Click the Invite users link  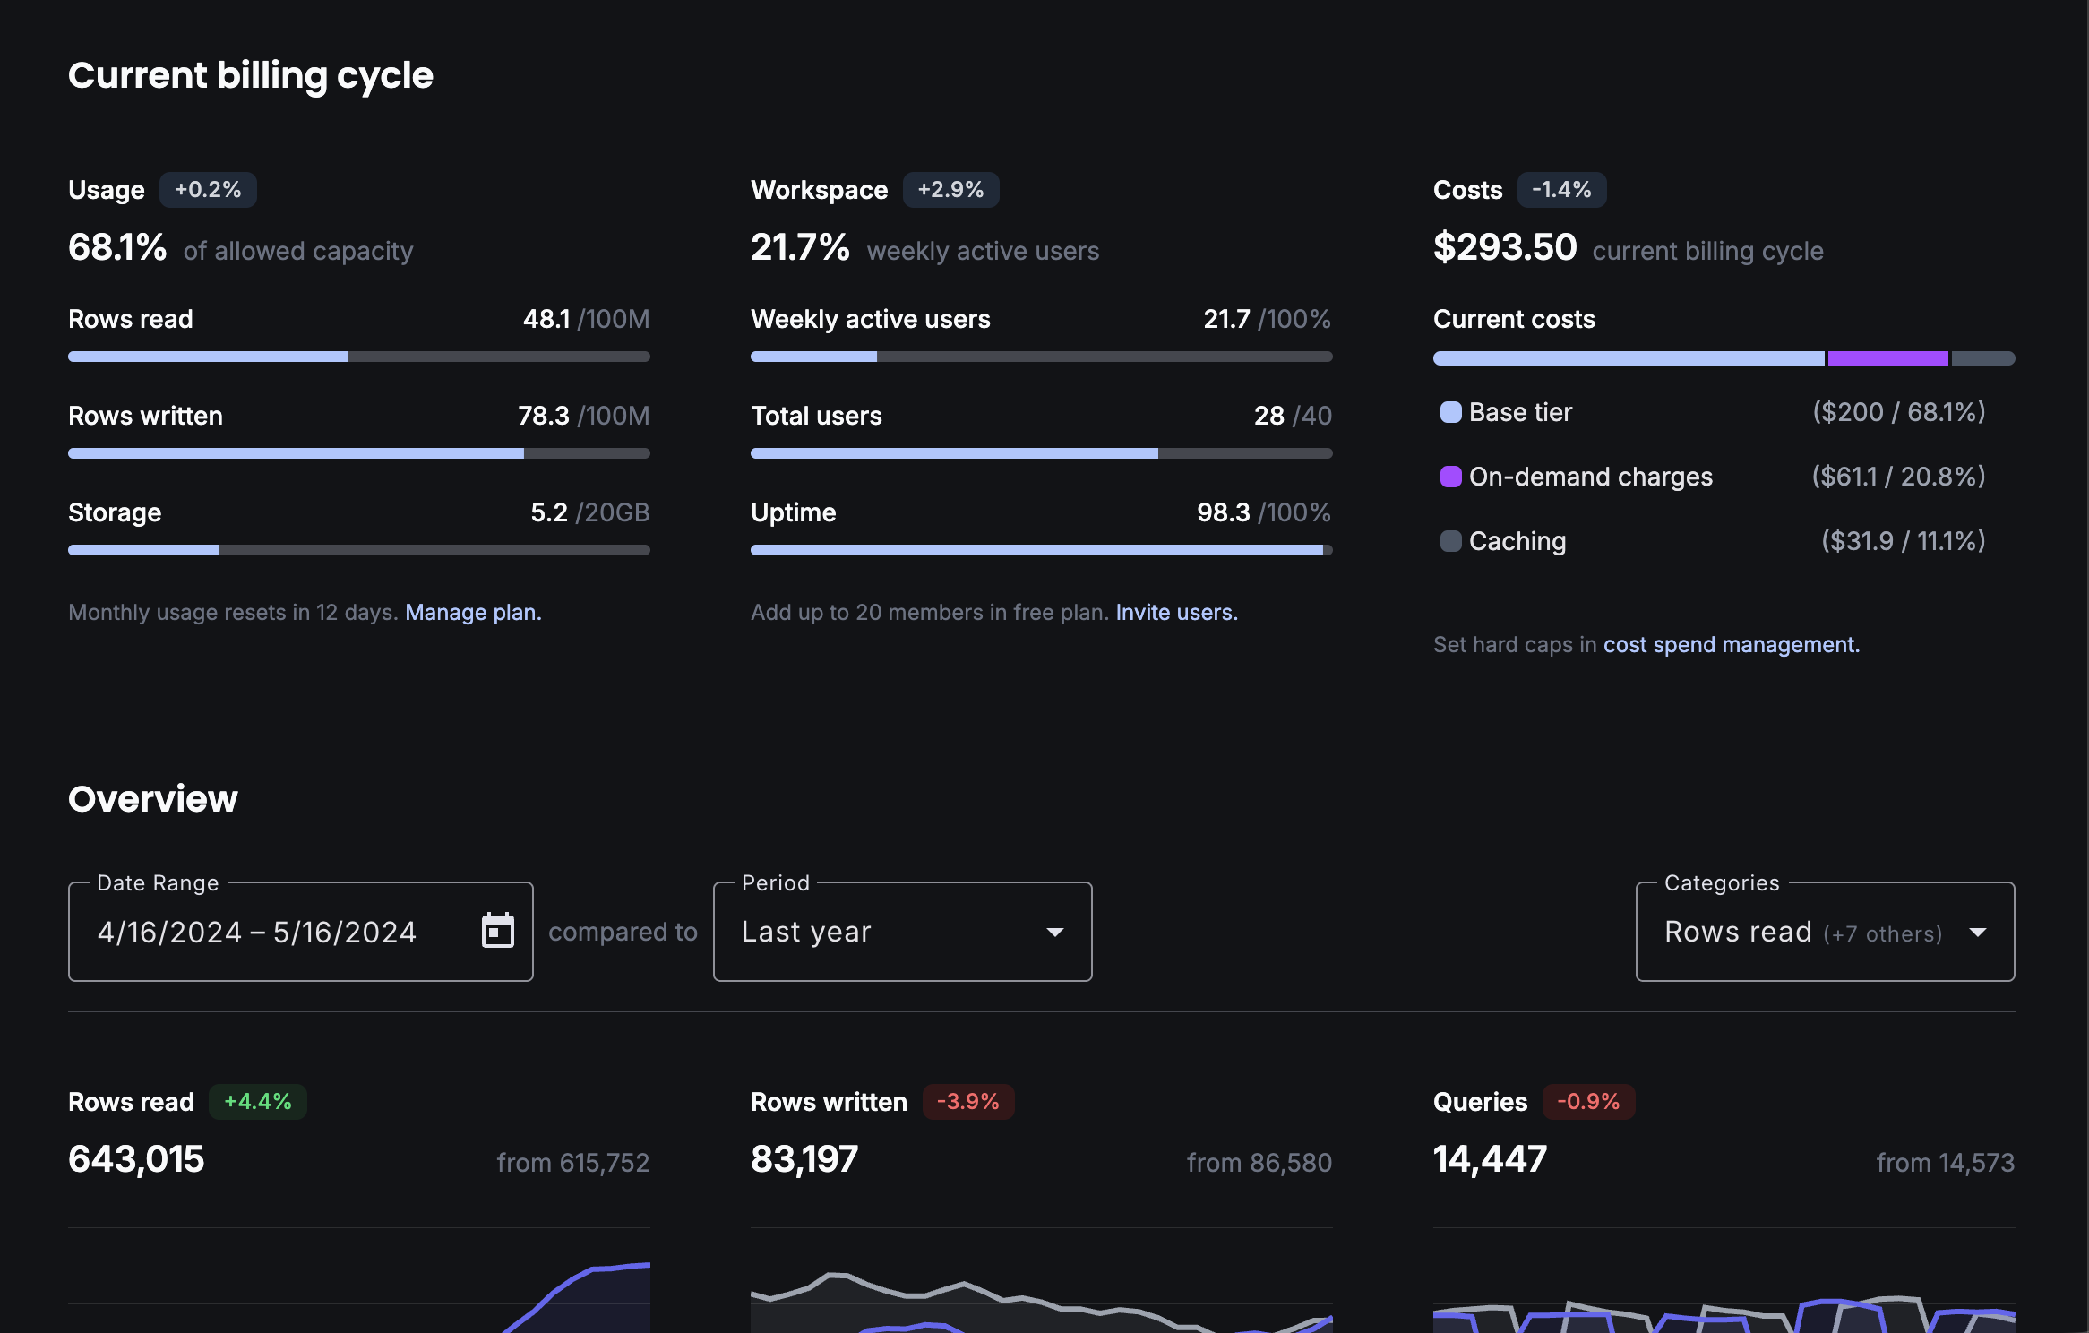[x=1176, y=612]
